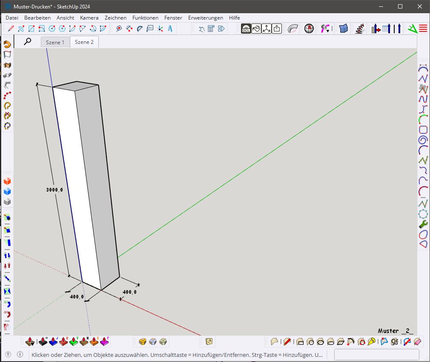Click the question mark info status icon

point(20,354)
